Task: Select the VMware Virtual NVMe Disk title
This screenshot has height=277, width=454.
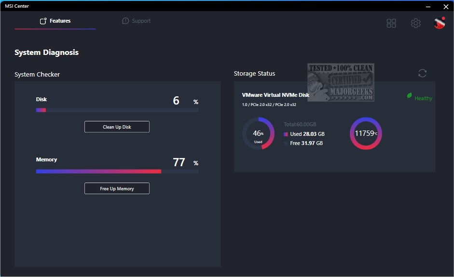Action: (275, 95)
